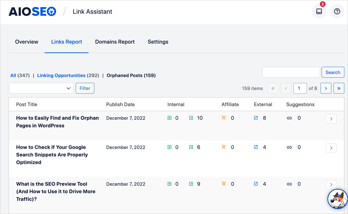This screenshot has width=348, height=214.
Task: Click inbound internal links icon in second row
Action: click(x=169, y=147)
